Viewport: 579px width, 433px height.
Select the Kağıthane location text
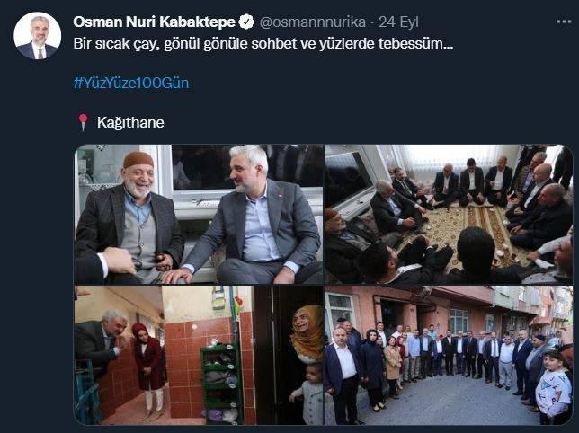[x=130, y=122]
